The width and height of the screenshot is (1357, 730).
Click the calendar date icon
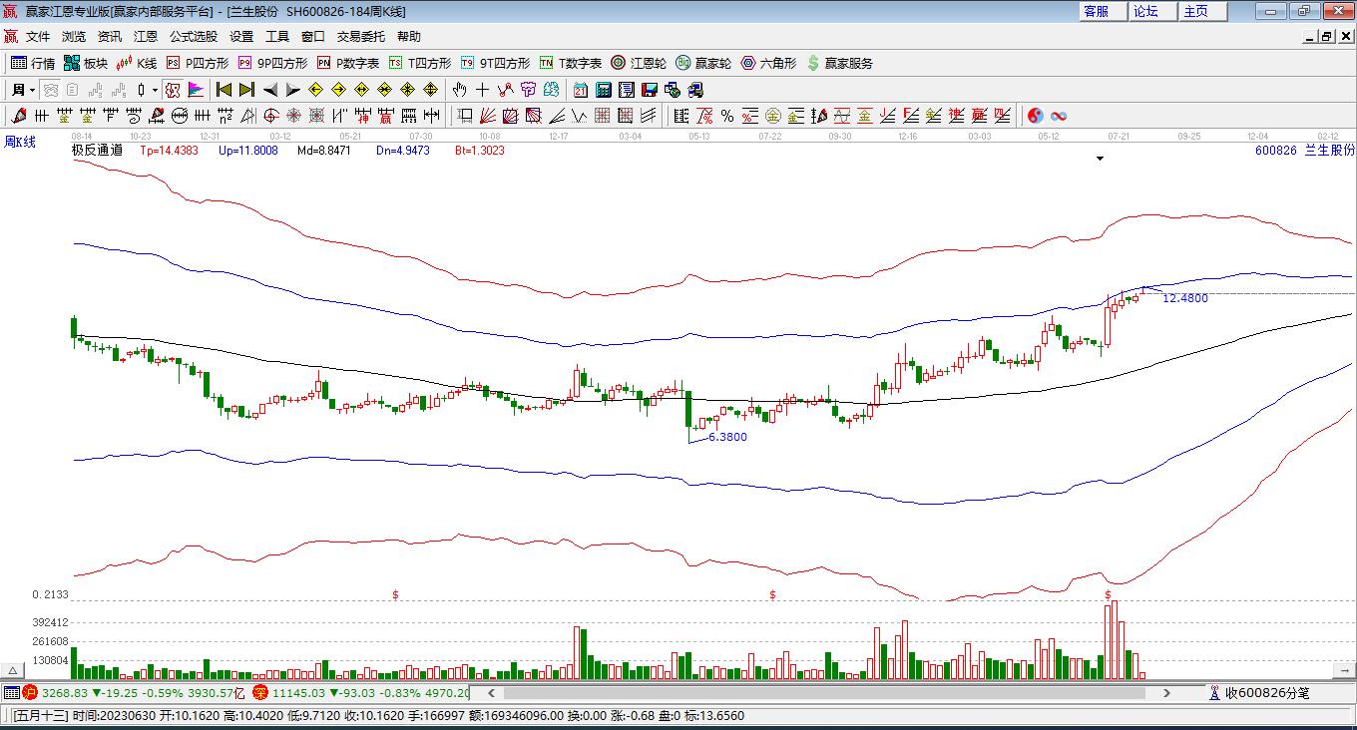[x=580, y=90]
